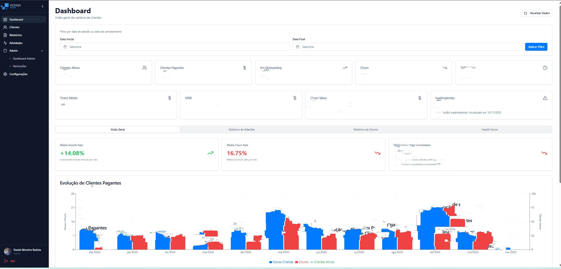Click the ecosys logo in the sidebar
Screen dimensions: 561x269
tap(11, 6)
